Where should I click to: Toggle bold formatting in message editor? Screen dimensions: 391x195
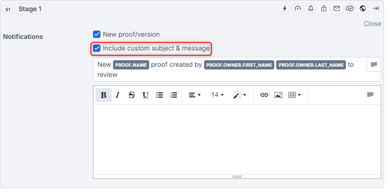click(x=104, y=95)
